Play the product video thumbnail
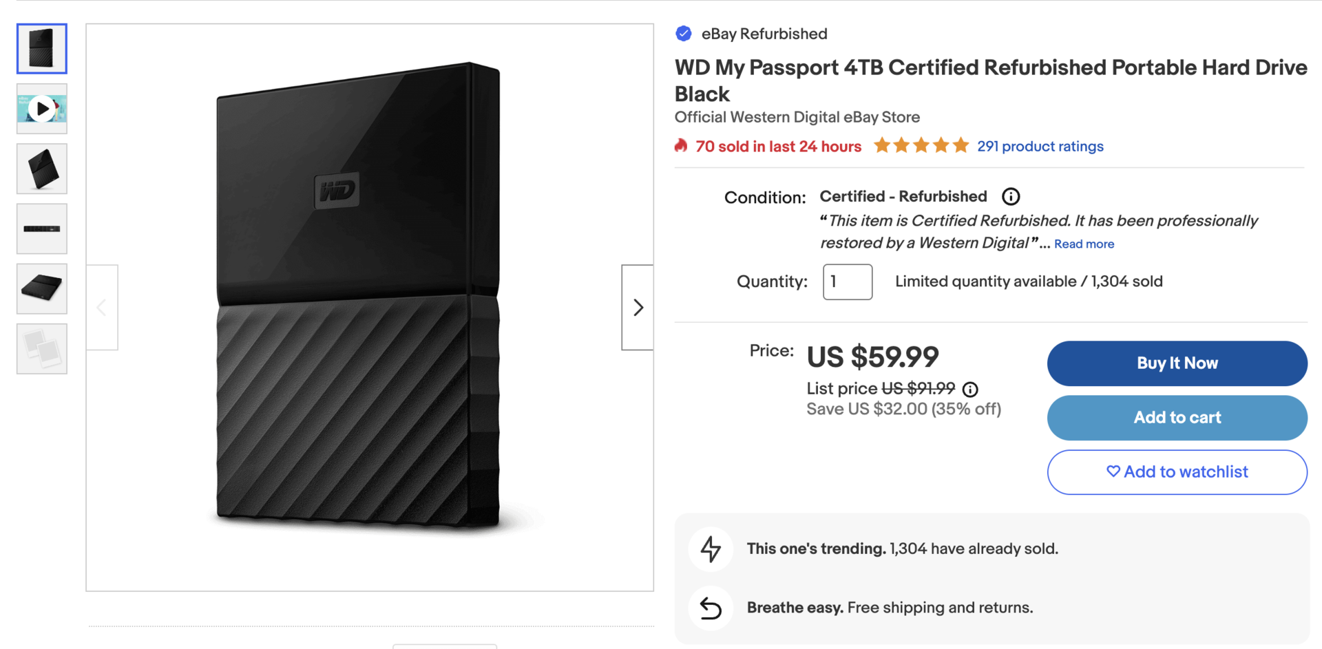 point(42,109)
